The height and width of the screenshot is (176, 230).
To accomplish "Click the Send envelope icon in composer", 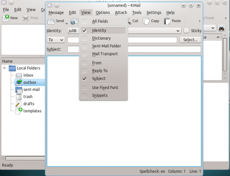I will (x=51, y=21).
